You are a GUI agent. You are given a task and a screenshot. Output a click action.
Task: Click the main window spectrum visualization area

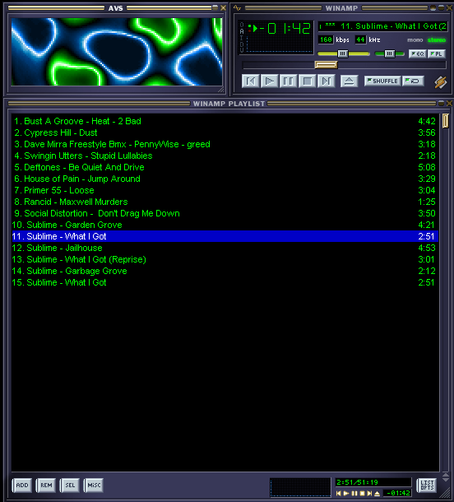coord(280,45)
